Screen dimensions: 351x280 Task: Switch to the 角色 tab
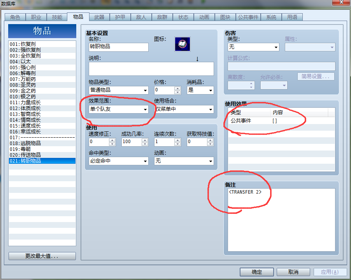[x=15, y=17]
